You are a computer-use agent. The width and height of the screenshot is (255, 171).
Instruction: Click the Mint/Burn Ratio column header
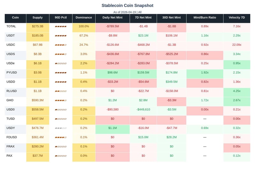[x=205, y=17]
